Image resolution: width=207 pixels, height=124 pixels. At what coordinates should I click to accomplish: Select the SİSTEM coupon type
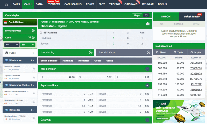click(196, 24)
